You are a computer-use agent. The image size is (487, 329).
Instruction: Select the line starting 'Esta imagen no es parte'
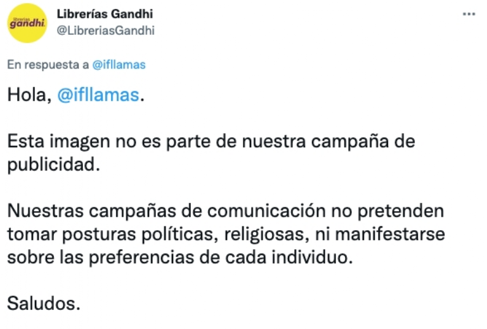click(211, 141)
